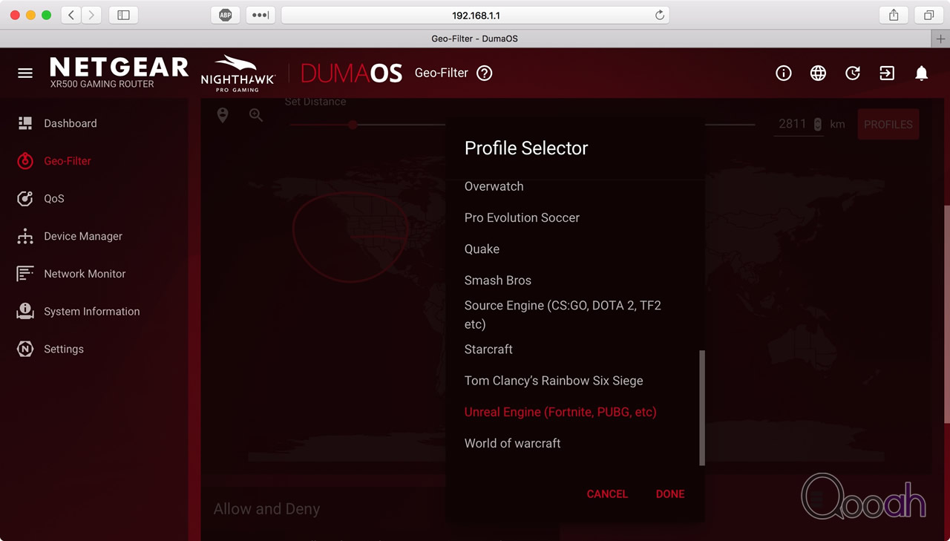Click the map zoom magnifier icon
Image resolution: width=950 pixels, height=541 pixels.
click(x=256, y=115)
